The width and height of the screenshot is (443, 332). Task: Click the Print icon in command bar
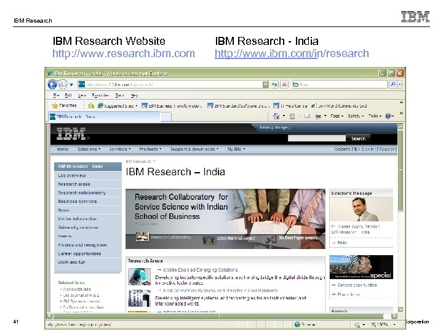pyautogui.click(x=318, y=116)
